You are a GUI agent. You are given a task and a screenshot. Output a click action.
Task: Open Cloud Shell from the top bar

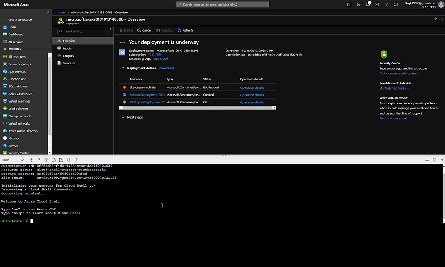tap(349, 4)
